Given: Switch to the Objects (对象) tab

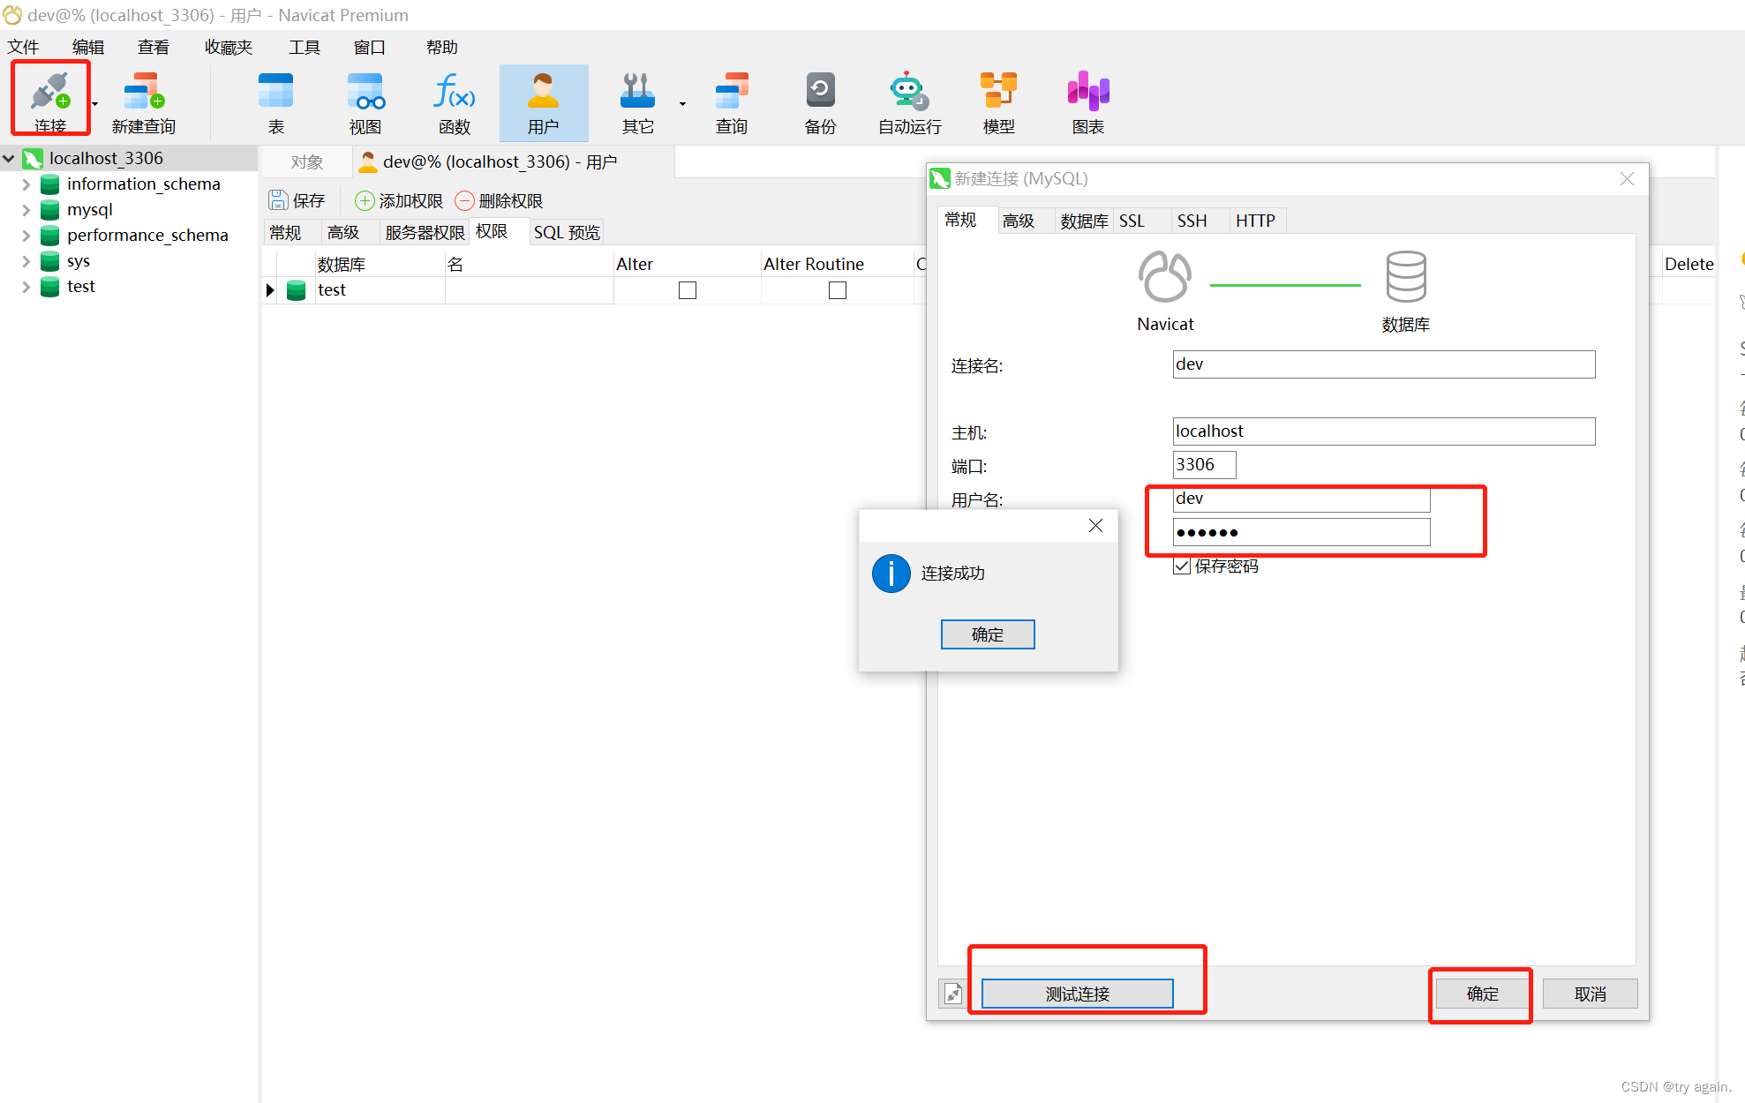Looking at the screenshot, I should (307, 162).
